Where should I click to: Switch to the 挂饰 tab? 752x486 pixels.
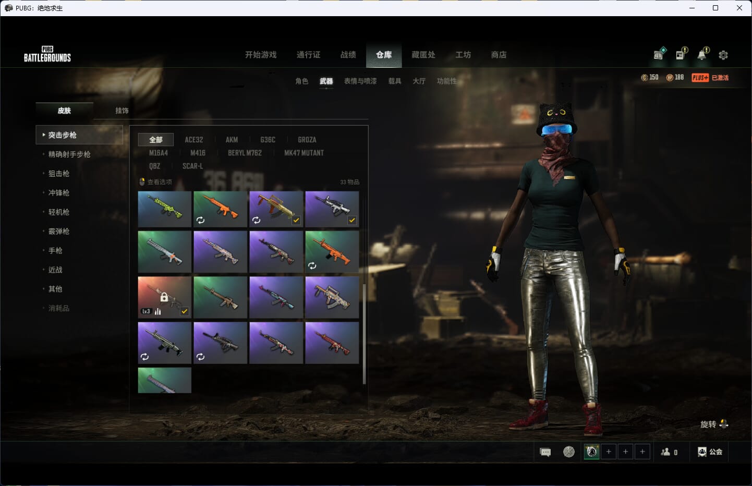[x=122, y=111]
